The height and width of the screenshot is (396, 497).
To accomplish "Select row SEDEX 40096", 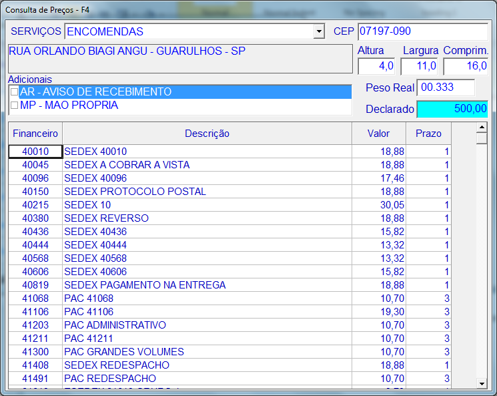I will (x=229, y=178).
